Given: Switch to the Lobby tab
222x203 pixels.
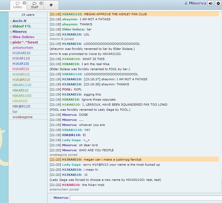Looking at the screenshot, I should tap(18, 5).
